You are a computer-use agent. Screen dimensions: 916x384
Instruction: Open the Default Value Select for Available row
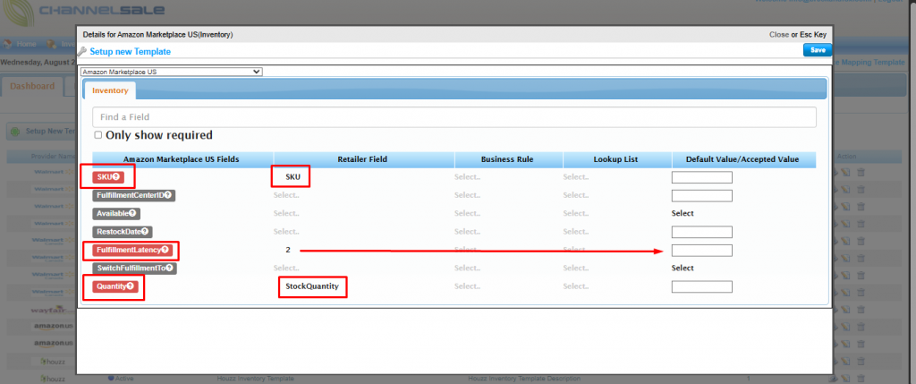[x=683, y=213]
